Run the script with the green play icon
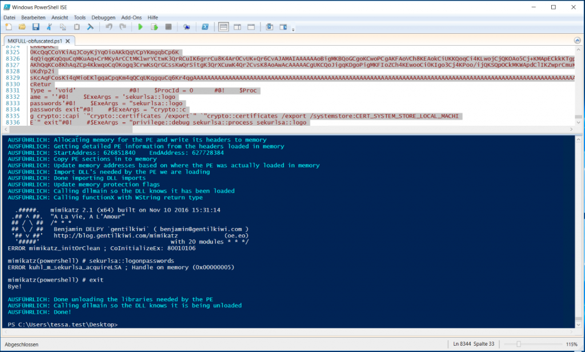This screenshot has width=585, height=352. tap(141, 27)
